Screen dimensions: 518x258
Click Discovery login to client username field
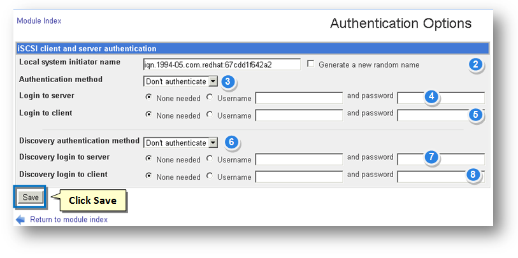click(x=299, y=176)
